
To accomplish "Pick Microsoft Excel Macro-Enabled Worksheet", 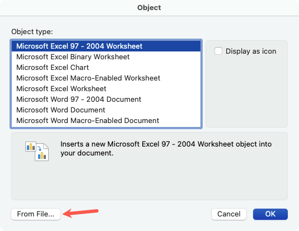I will pyautogui.click(x=106, y=78).
